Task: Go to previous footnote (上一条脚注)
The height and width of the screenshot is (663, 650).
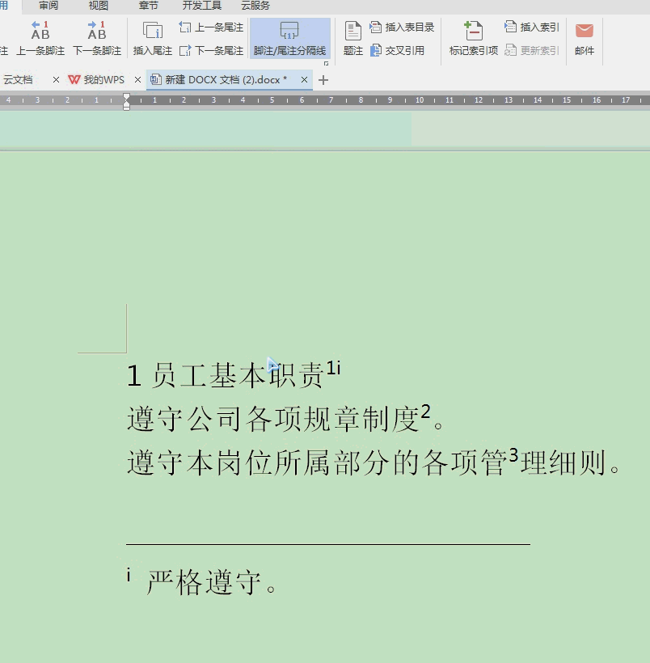Action: point(40,39)
